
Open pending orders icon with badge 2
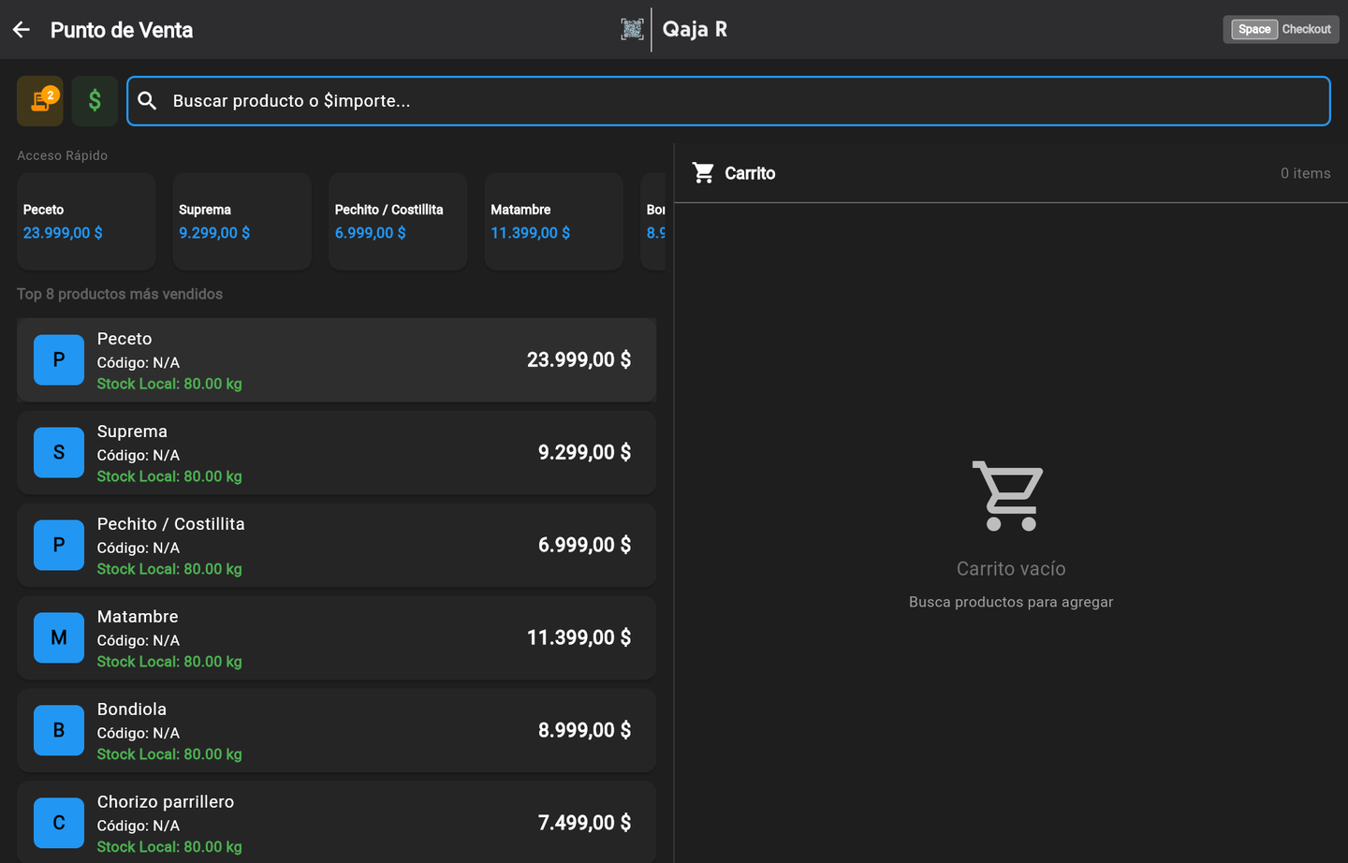pyautogui.click(x=40, y=100)
